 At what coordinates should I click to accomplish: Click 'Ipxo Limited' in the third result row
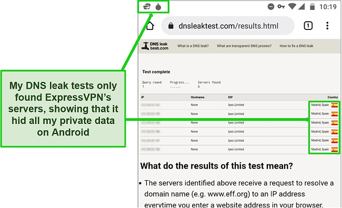point(236,122)
